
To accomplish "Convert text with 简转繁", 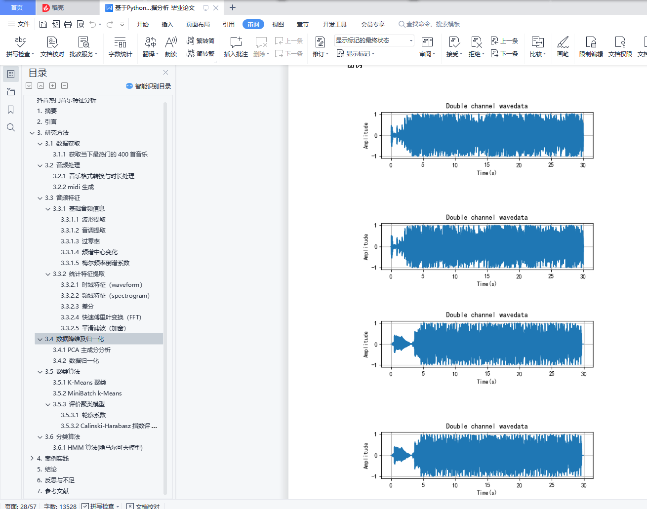I will coord(201,54).
